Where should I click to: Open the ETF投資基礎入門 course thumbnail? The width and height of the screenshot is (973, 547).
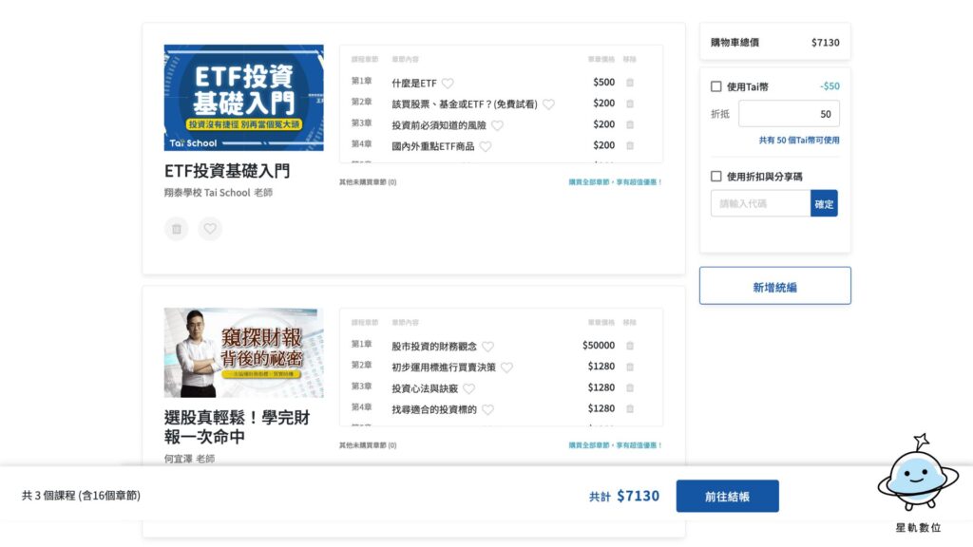tap(243, 98)
